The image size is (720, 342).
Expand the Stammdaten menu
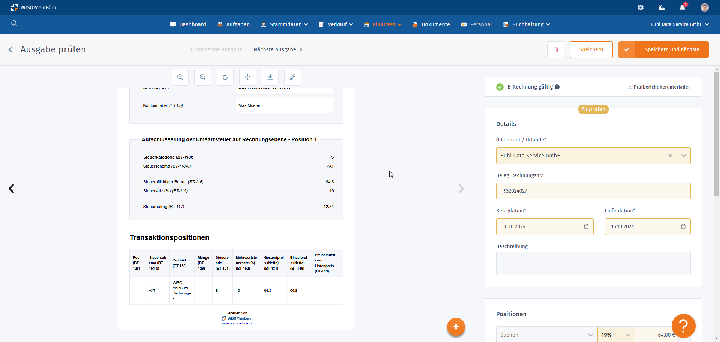tap(285, 24)
